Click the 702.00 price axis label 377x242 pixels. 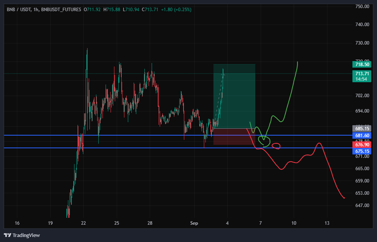[x=362, y=96]
